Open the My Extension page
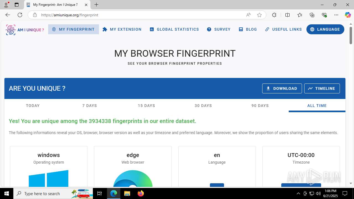 click(x=122, y=29)
